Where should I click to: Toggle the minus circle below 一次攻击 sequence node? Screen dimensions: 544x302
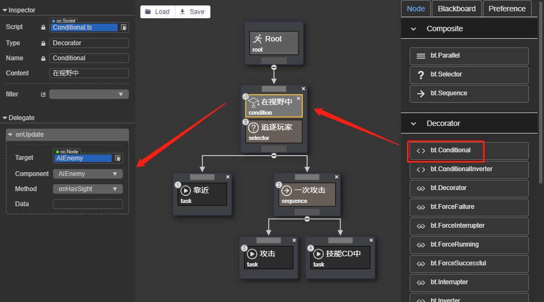point(307,219)
